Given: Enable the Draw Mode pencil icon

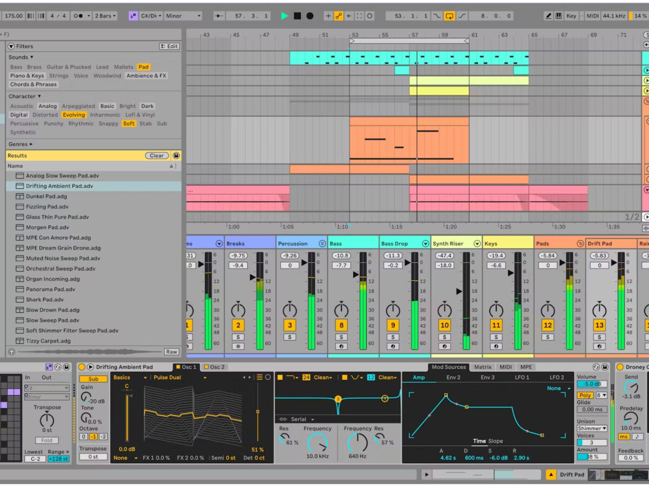Looking at the screenshot, I should (x=548, y=16).
